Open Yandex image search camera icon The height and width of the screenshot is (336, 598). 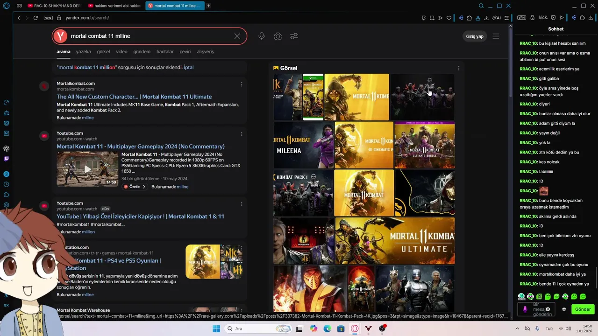(x=278, y=36)
